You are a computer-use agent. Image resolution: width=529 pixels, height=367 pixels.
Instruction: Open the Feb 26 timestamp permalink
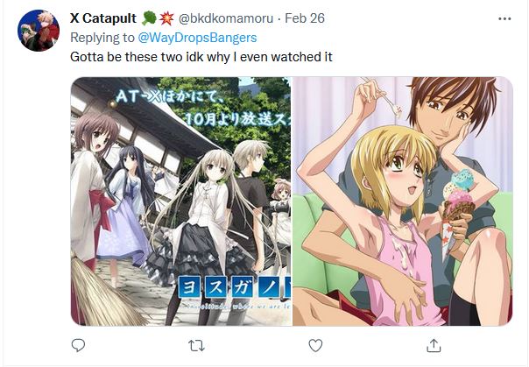(305, 18)
